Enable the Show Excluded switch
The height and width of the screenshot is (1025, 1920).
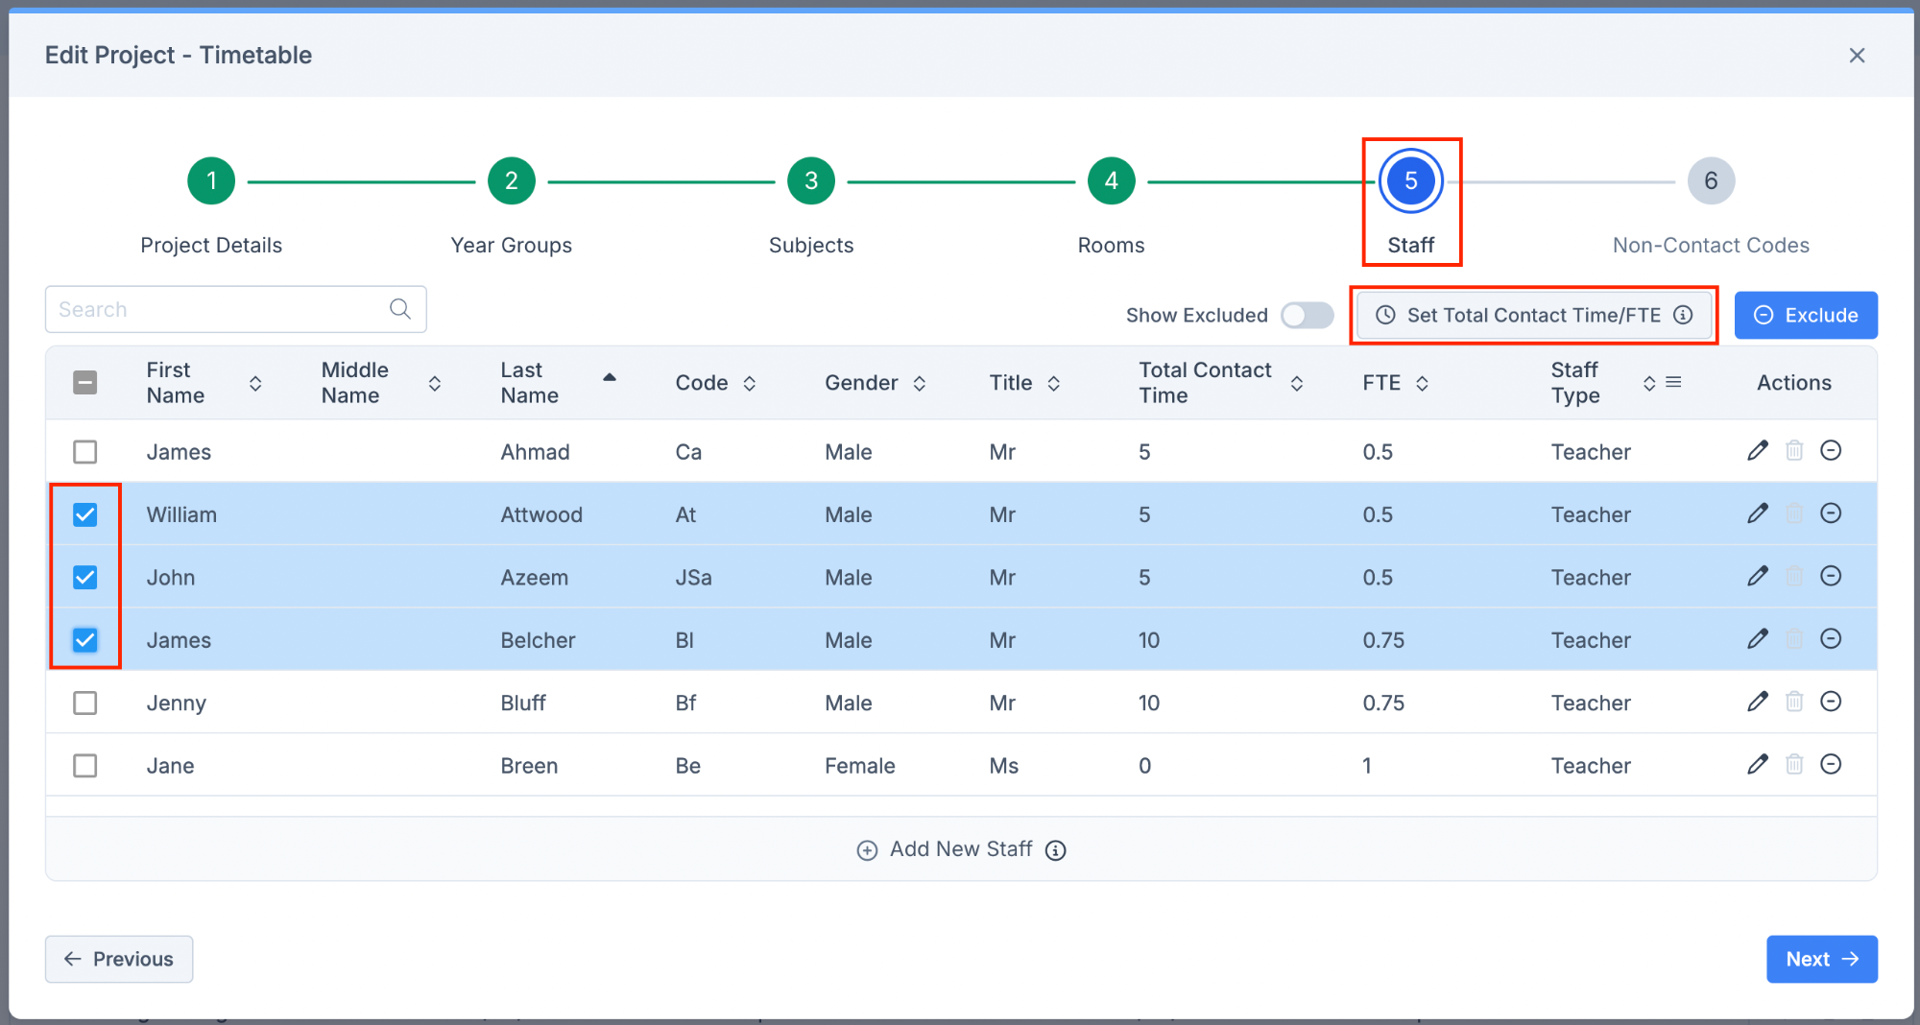[1307, 315]
